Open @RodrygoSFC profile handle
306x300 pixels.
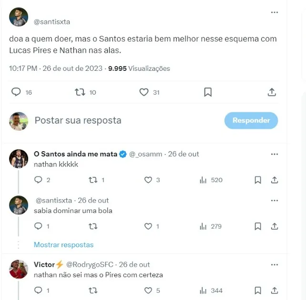[91, 264]
